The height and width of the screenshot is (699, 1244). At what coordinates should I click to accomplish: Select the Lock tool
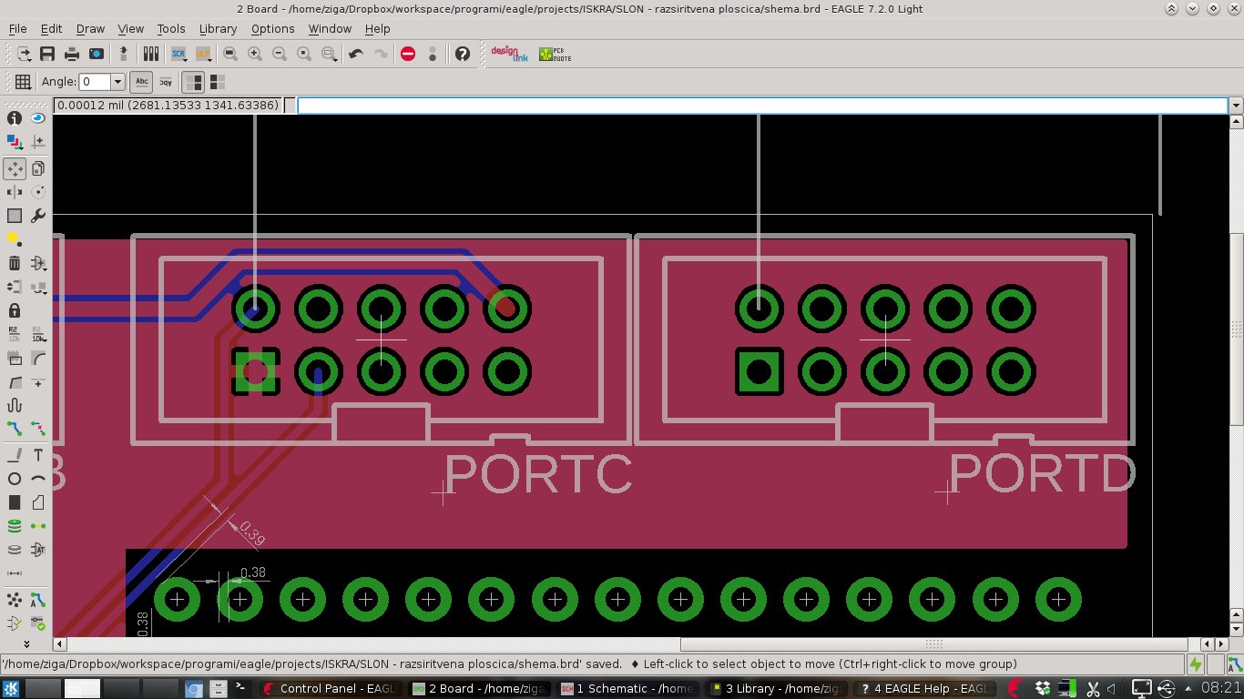(x=15, y=310)
